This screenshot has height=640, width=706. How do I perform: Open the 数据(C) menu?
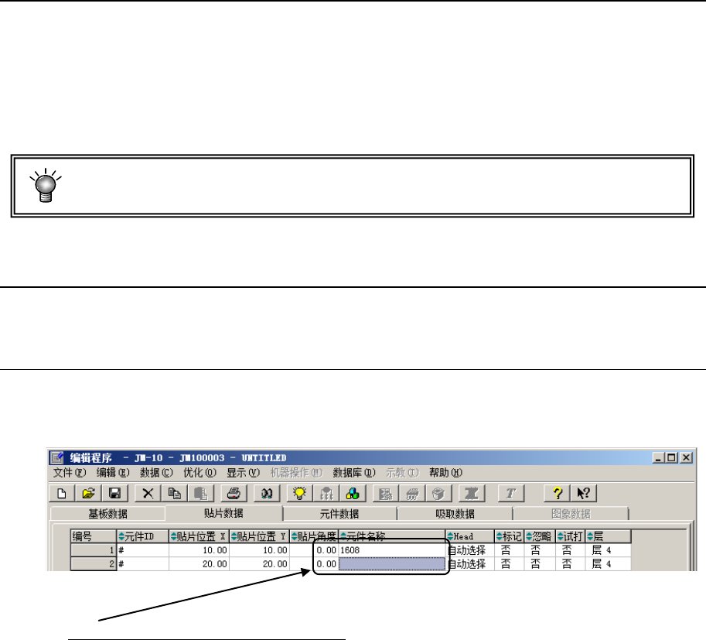point(156,473)
